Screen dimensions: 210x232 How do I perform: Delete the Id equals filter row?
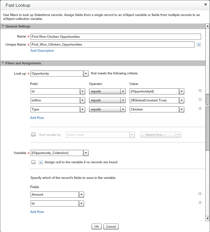pyautogui.click(x=200, y=91)
